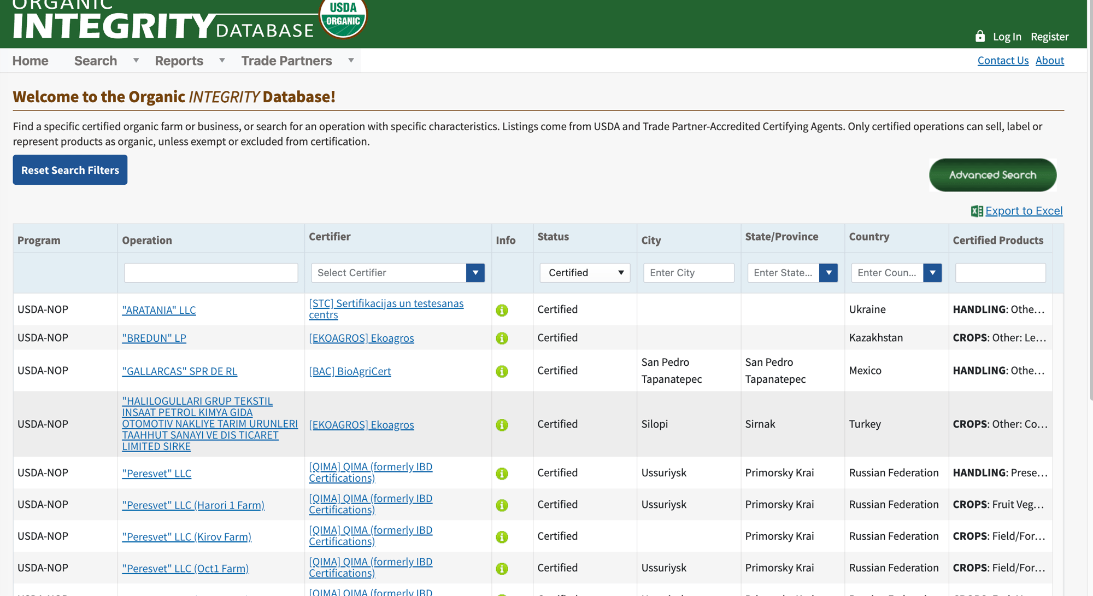Open QIMA certifier link in Kirov Farm row
Screen dimensions: 1093x596
point(371,536)
